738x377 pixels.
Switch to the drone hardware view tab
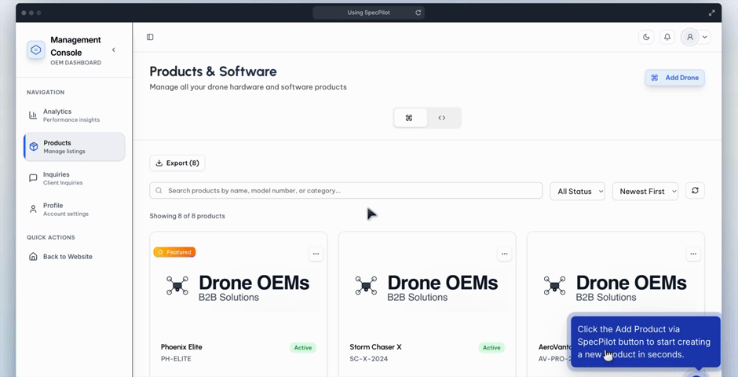click(409, 118)
